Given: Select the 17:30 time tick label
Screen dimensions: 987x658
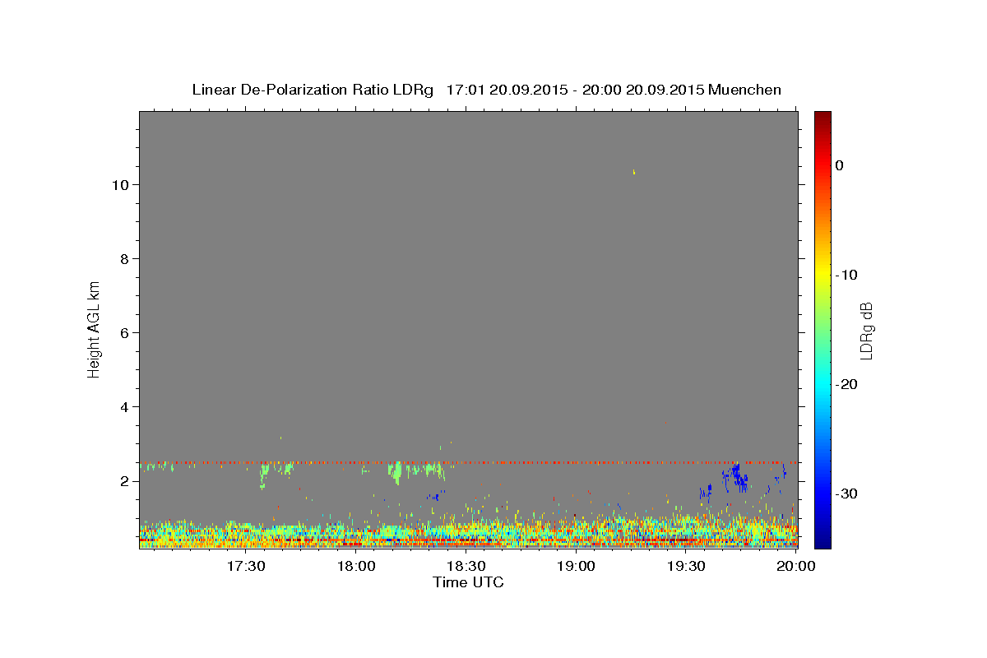Looking at the screenshot, I should click(245, 566).
